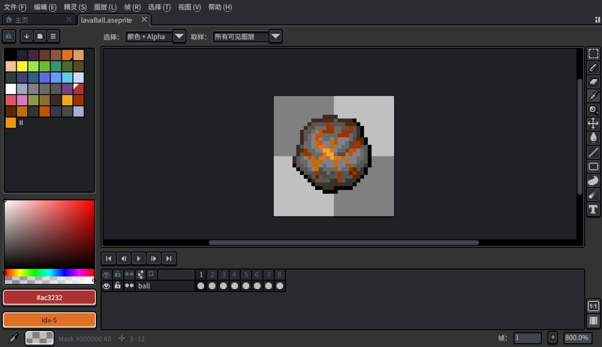Select the Text tool
Screen dimensions: 602x347
[593, 209]
